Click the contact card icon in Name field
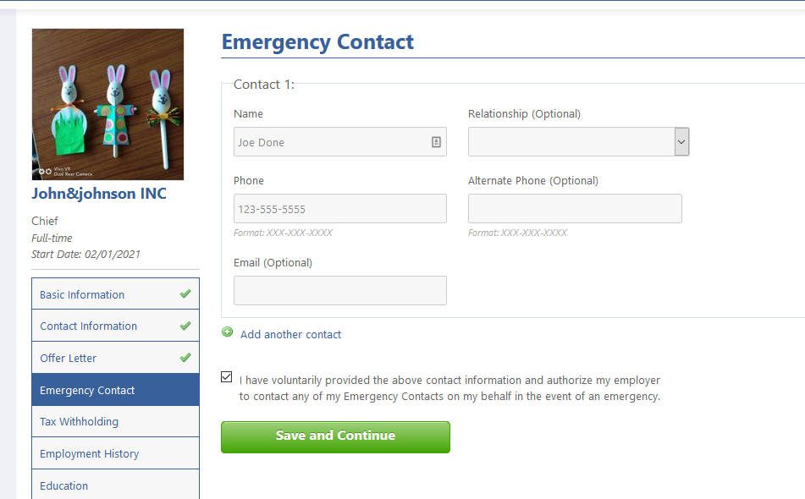This screenshot has width=805, height=499. [x=436, y=142]
